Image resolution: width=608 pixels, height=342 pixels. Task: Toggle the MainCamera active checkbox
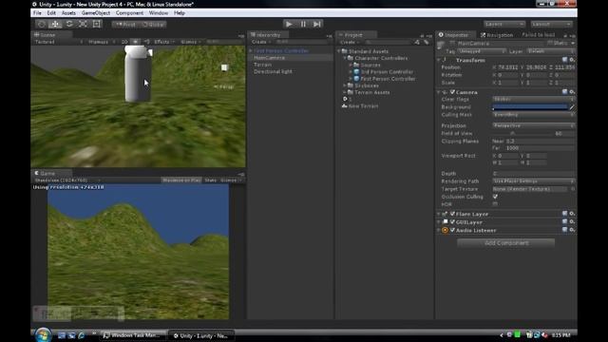pyautogui.click(x=452, y=43)
